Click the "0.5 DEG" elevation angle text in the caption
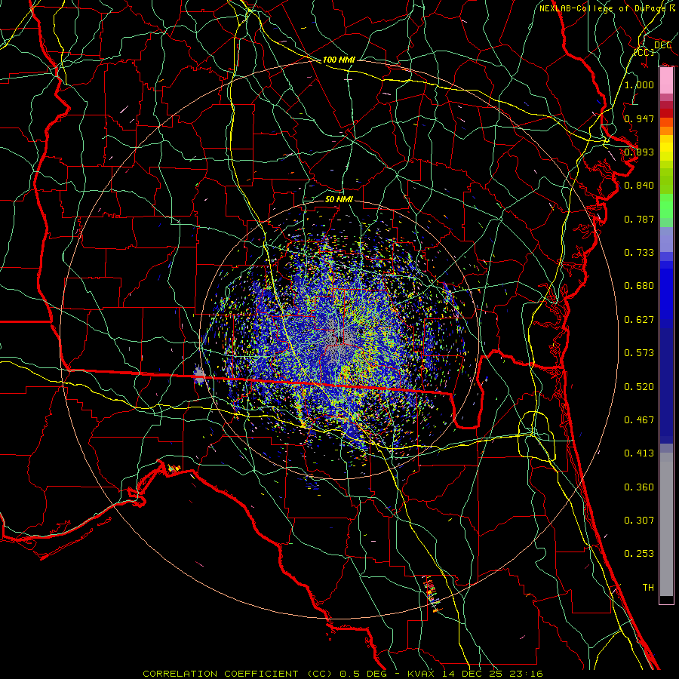The width and height of the screenshot is (679, 679). [363, 674]
